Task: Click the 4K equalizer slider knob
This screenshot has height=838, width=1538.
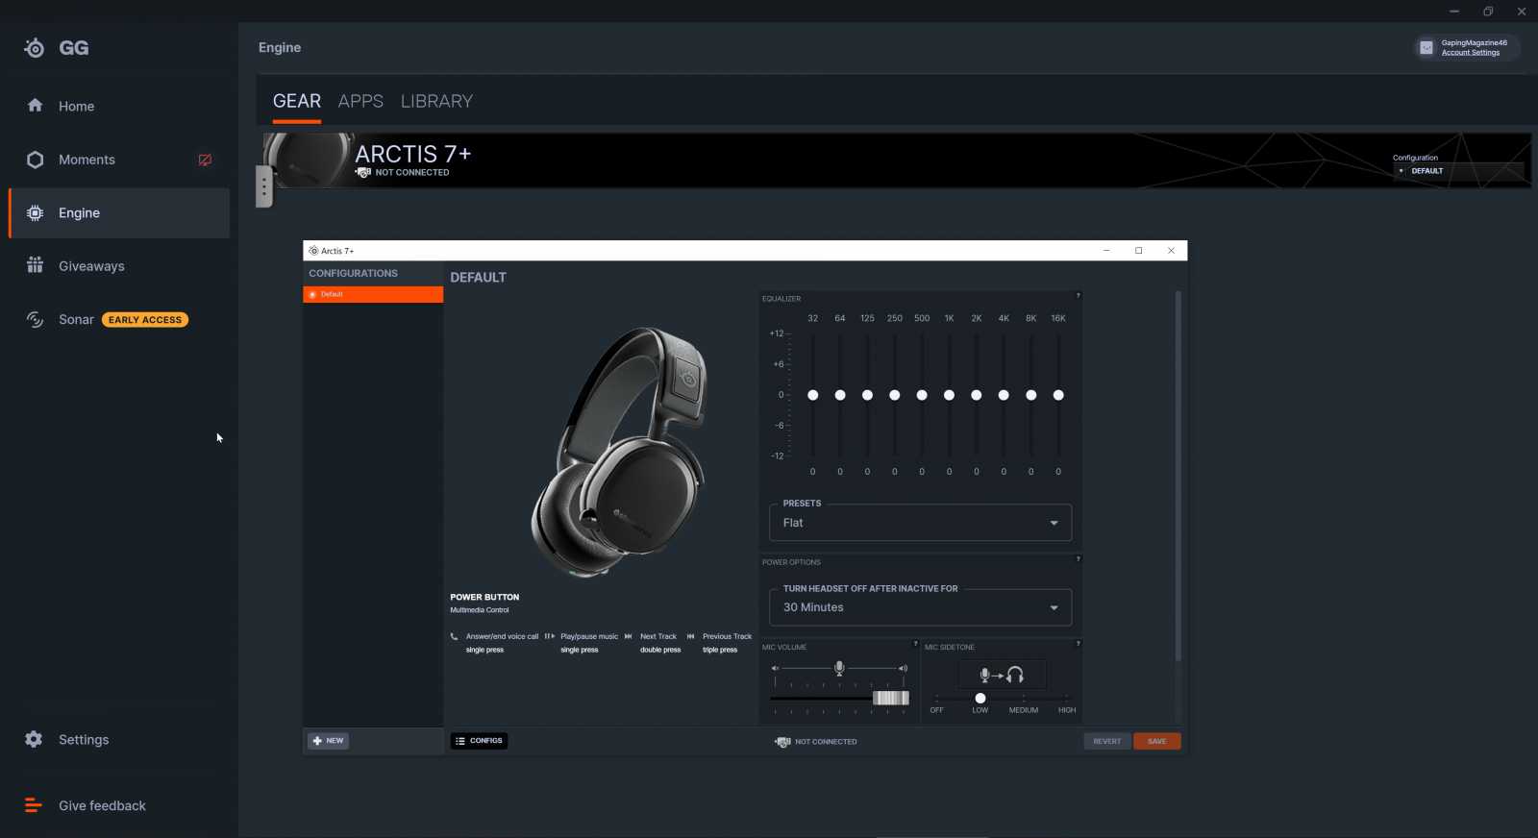Action: [x=1004, y=395]
